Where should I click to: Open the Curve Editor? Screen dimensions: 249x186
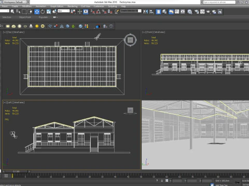(177, 11)
